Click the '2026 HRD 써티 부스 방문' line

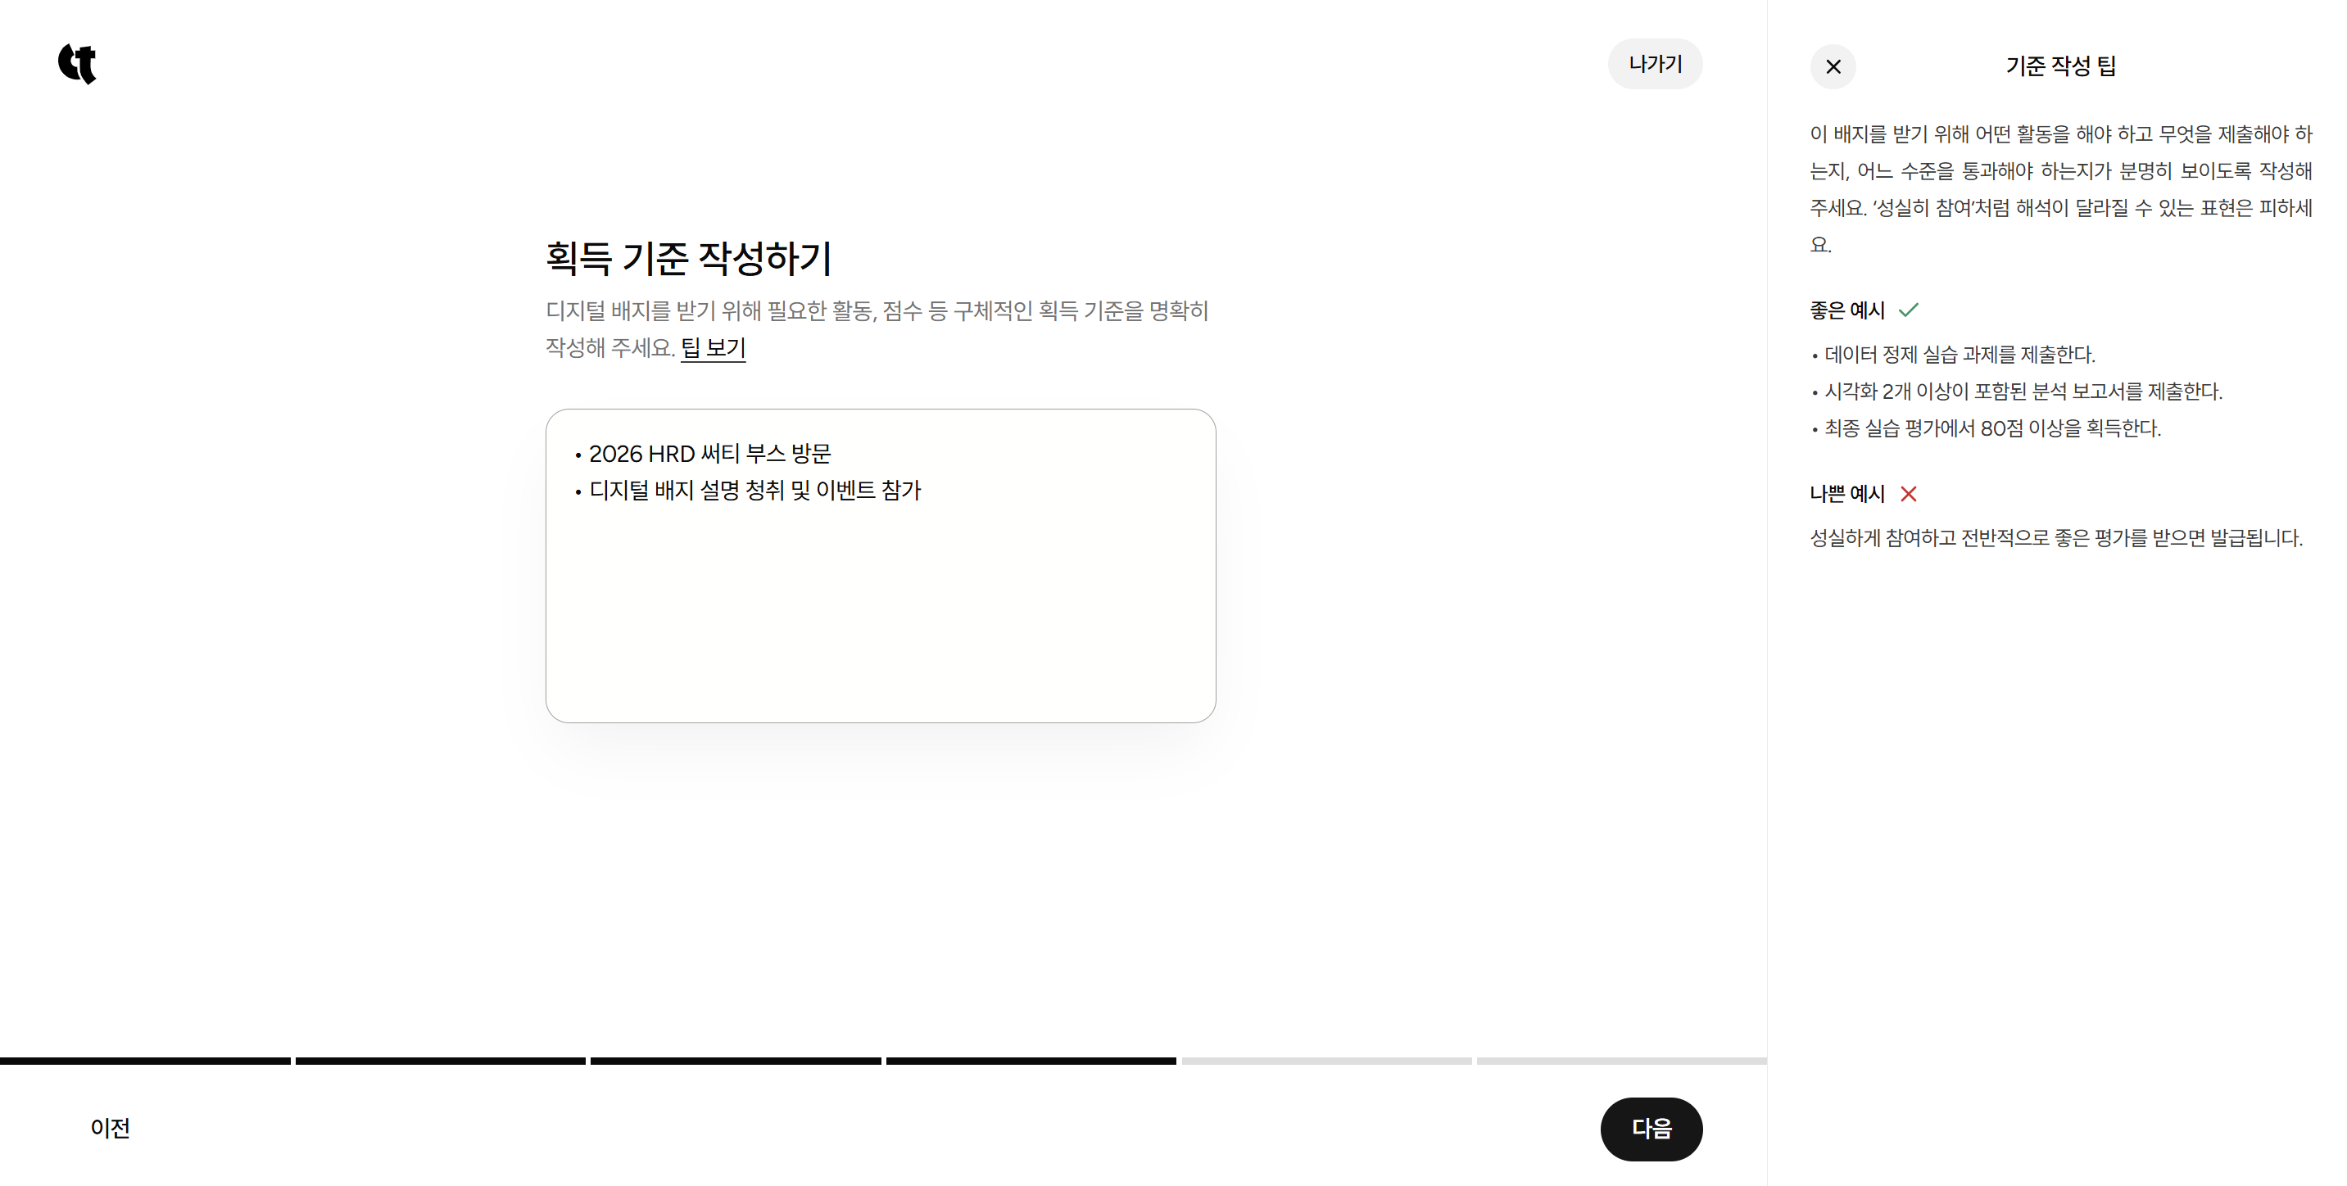point(709,454)
